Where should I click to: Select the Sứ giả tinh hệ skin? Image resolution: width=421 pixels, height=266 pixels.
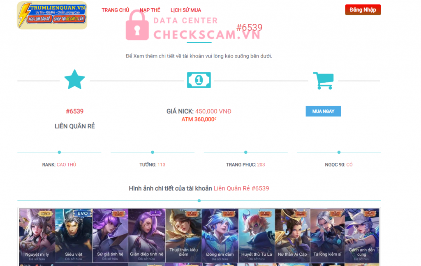[x=110, y=236]
